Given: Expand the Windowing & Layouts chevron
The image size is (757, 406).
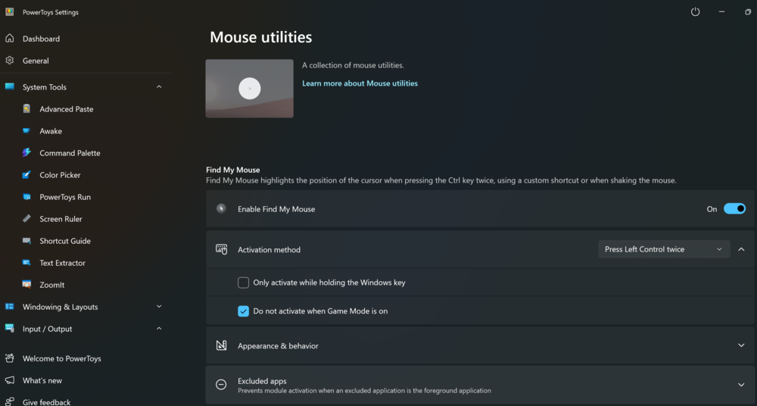Looking at the screenshot, I should point(159,307).
